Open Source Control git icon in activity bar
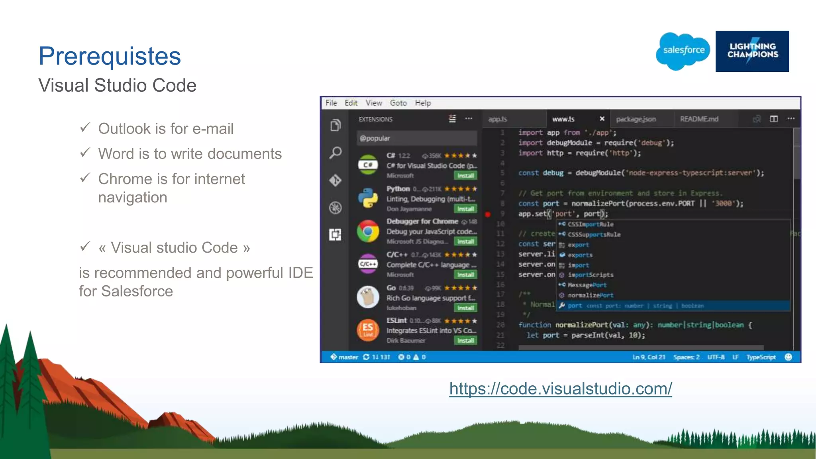 click(x=335, y=180)
